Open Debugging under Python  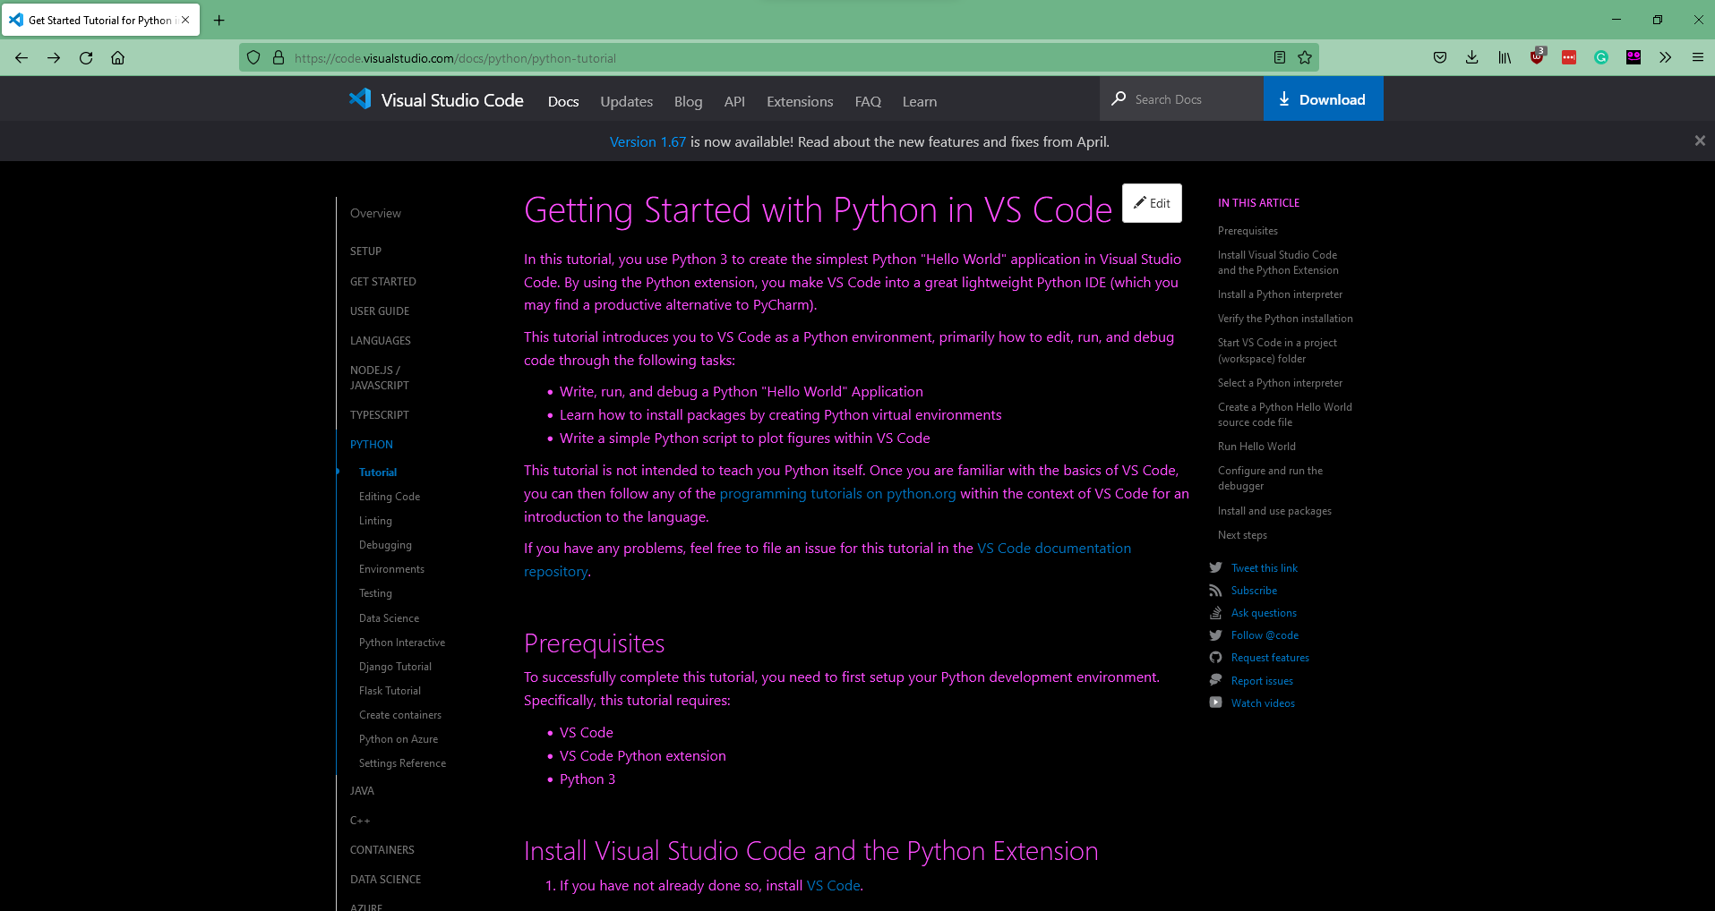385,544
